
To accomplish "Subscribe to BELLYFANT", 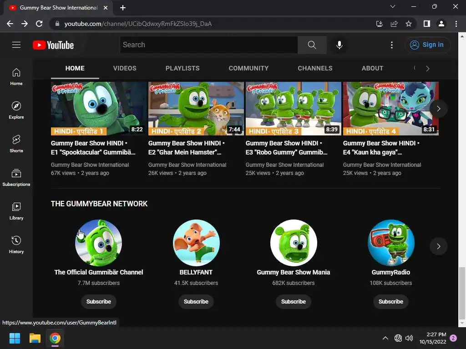I will point(196,302).
